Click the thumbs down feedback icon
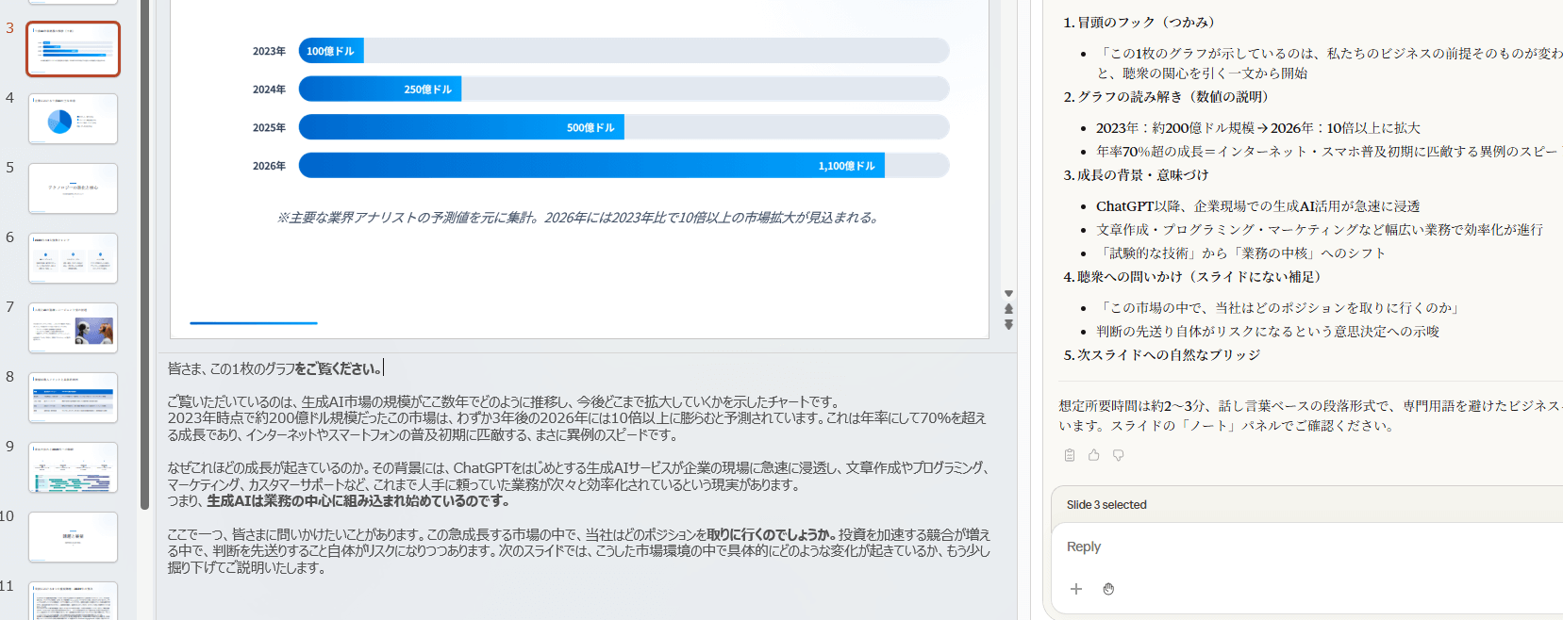Viewport: 1563px width, 620px height. [x=1119, y=455]
